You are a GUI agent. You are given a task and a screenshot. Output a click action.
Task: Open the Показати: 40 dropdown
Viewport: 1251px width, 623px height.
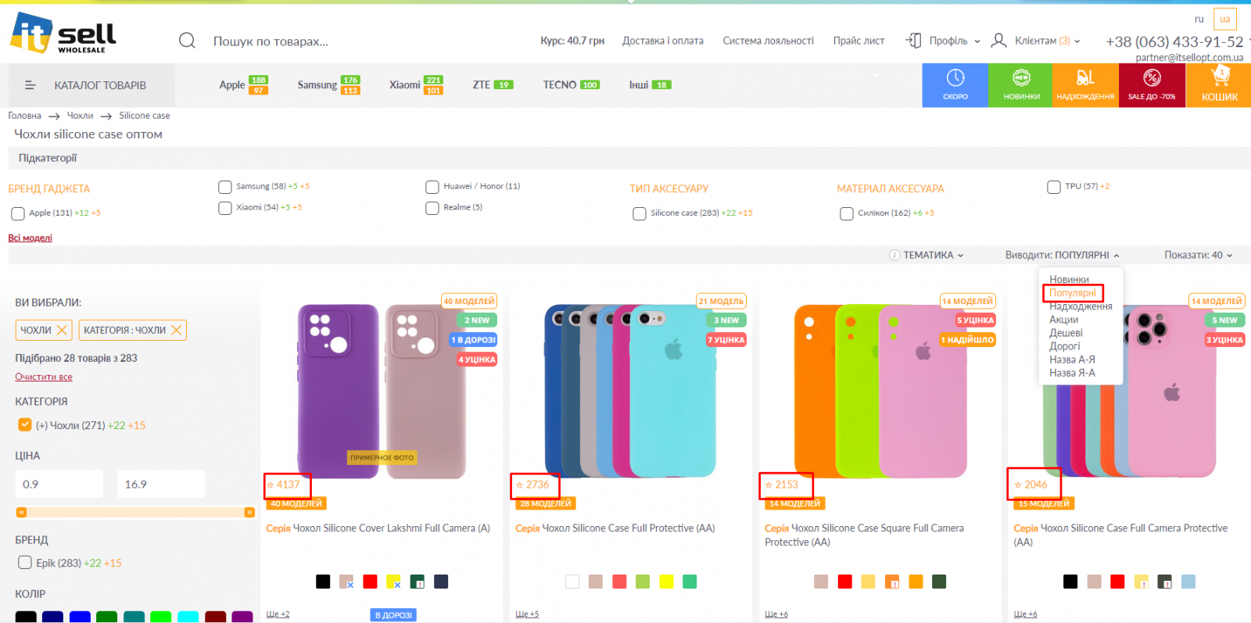(1198, 255)
